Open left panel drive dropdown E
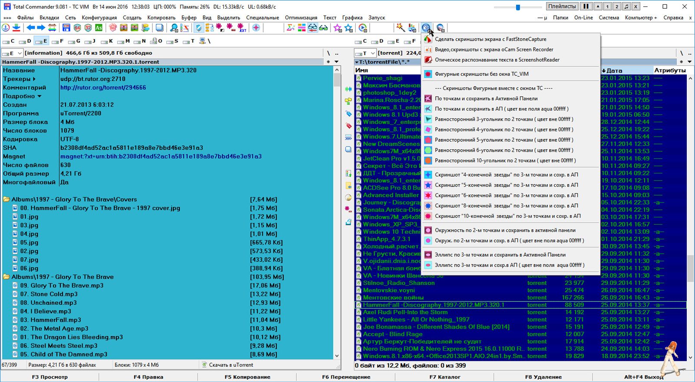Image resolution: width=695 pixels, height=382 pixels. click(x=12, y=53)
